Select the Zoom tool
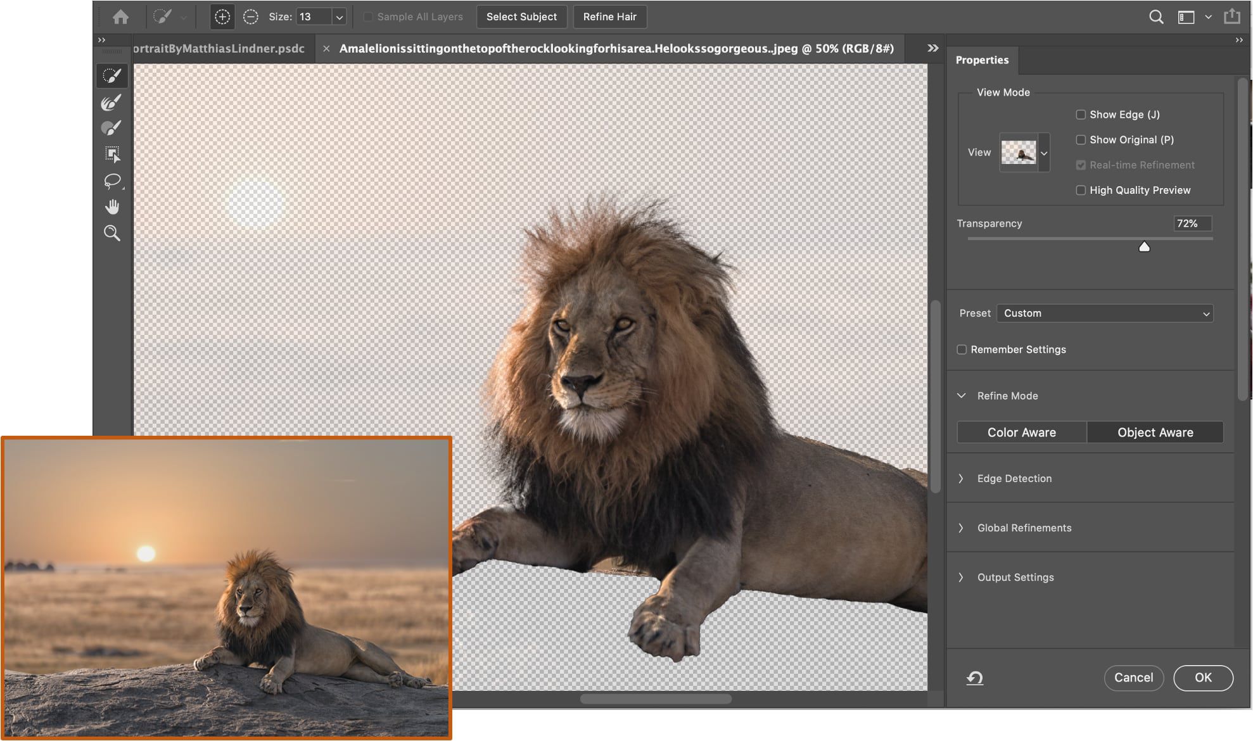 pos(112,233)
